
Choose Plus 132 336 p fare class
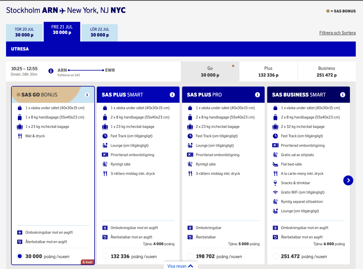tap(268, 71)
